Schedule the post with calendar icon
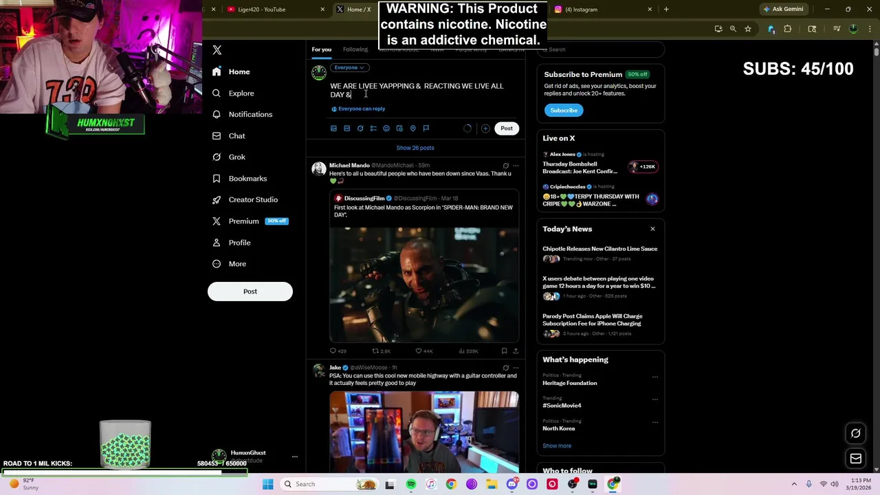This screenshot has height=495, width=880. (399, 129)
